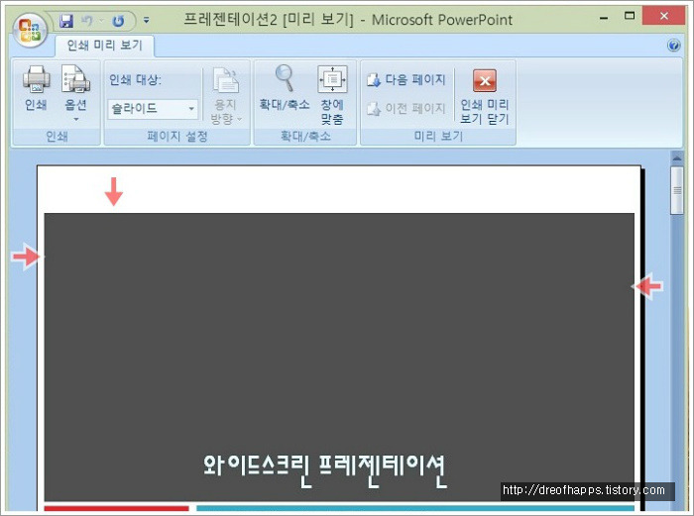The height and width of the screenshot is (516, 694).
Task: Click the 미리 보기 group label
Action: point(438,137)
